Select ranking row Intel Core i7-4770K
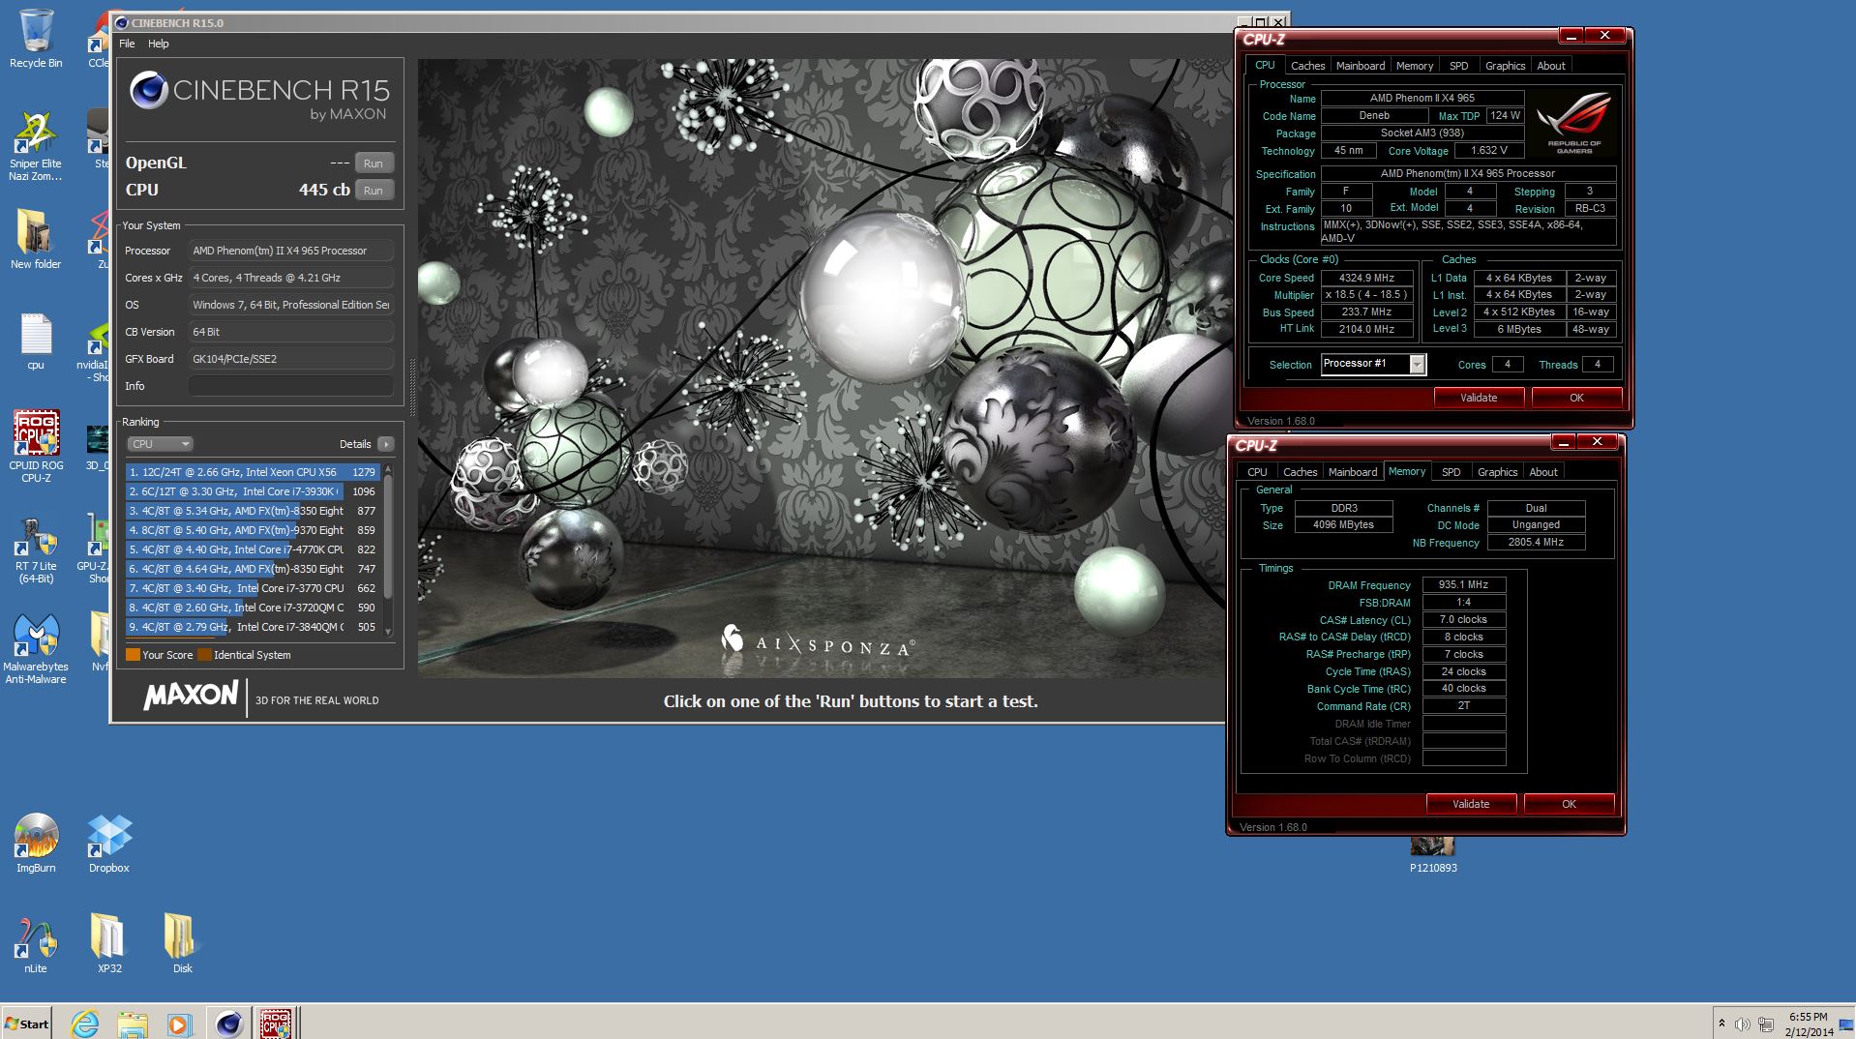1856x1039 pixels. point(253,549)
